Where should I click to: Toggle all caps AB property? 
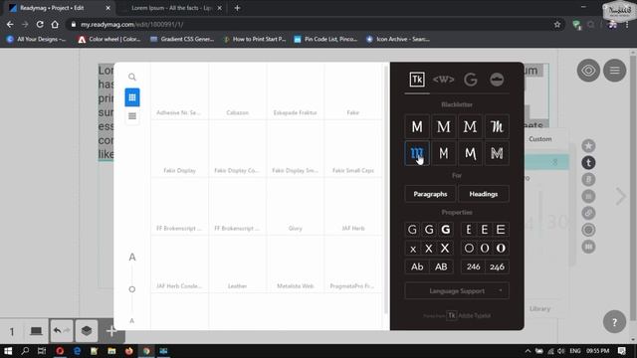pos(441,267)
